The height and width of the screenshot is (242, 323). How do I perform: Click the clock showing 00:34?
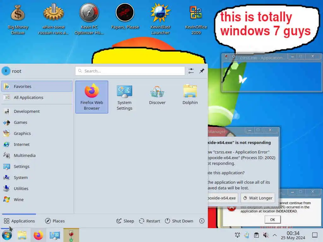click(x=293, y=235)
